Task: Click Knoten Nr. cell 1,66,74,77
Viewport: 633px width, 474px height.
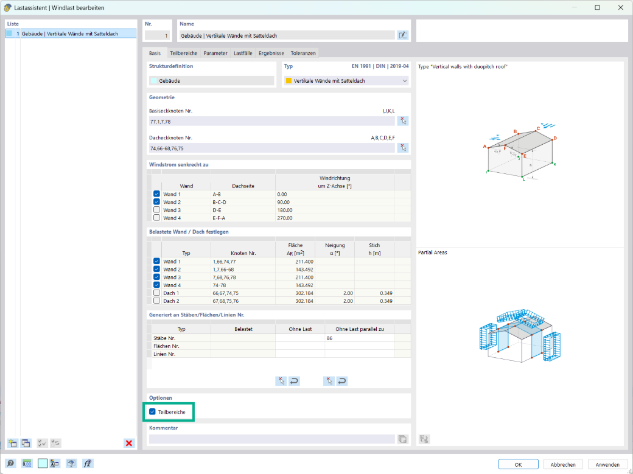Action: (x=243, y=261)
